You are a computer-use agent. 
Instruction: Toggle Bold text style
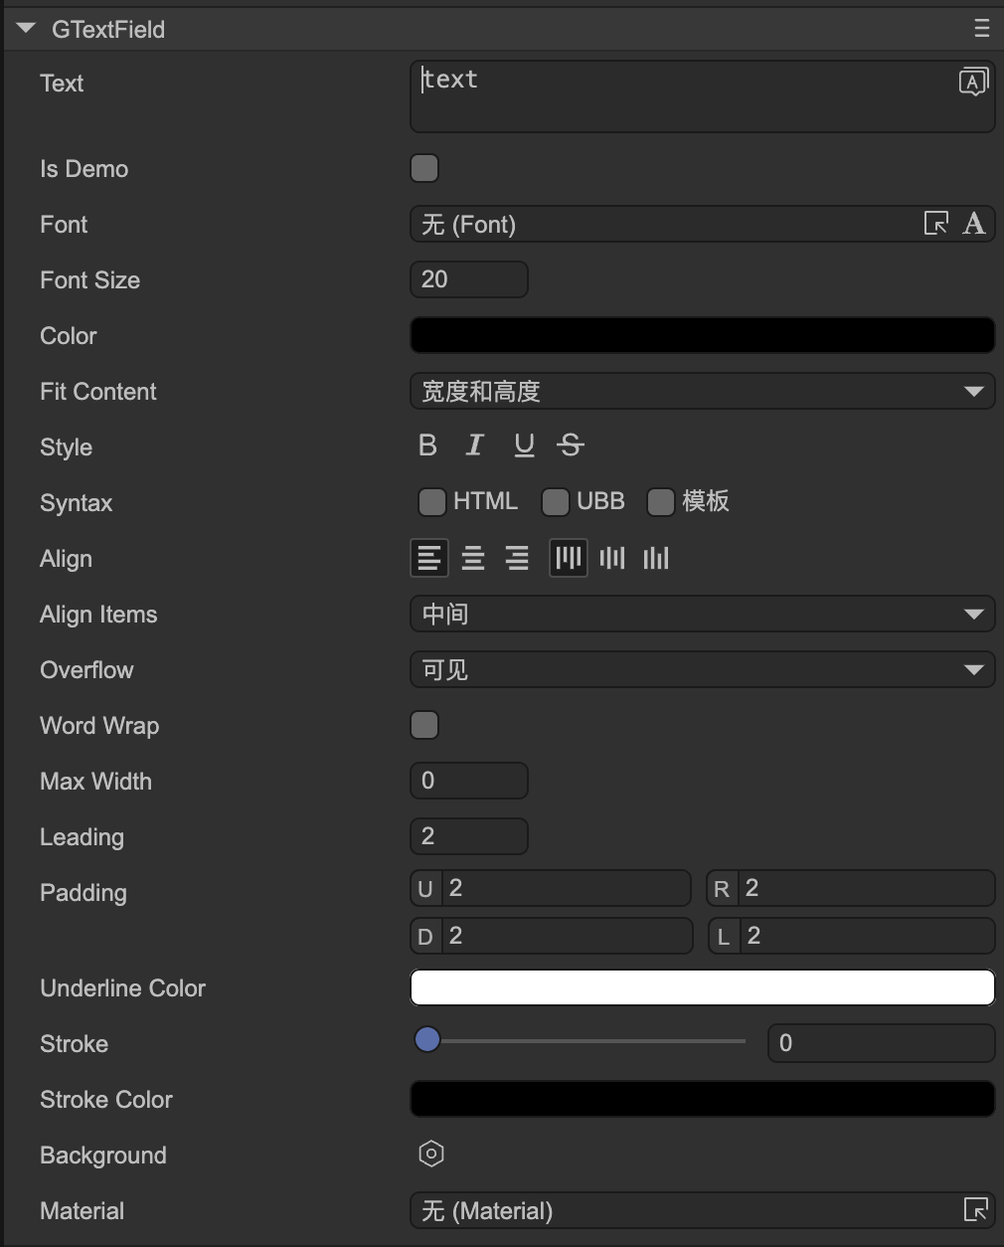[x=427, y=445]
